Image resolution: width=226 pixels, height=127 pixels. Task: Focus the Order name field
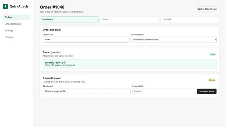(86, 40)
